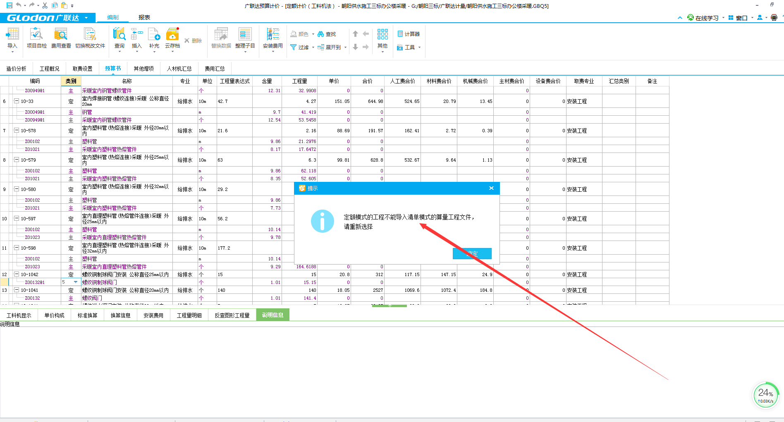Click the 24% network speed floating widget
Viewport: 784px width, 422px height.
(x=766, y=395)
